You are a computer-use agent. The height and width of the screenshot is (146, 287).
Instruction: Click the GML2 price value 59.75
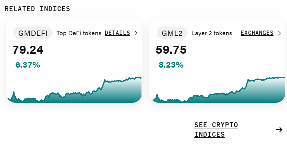tap(171, 50)
